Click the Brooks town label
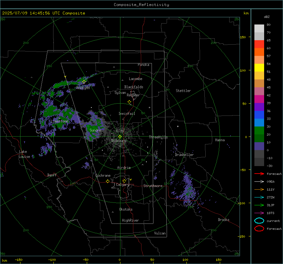 (x=224, y=220)
